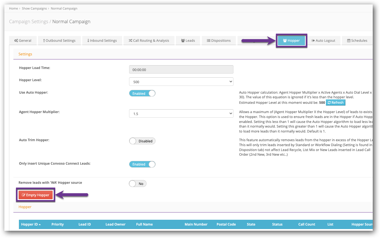This screenshot has width=380, height=238.
Task: Open the Hopper tab
Action: click(291, 41)
